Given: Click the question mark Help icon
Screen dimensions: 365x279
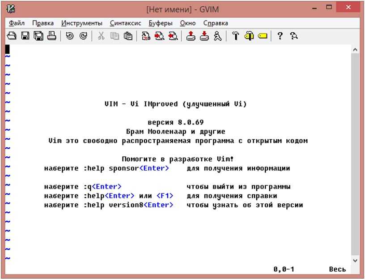Looking at the screenshot, I should pyautogui.click(x=280, y=36).
